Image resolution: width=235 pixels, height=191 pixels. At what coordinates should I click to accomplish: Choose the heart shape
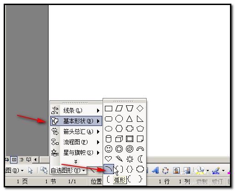tap(109, 159)
